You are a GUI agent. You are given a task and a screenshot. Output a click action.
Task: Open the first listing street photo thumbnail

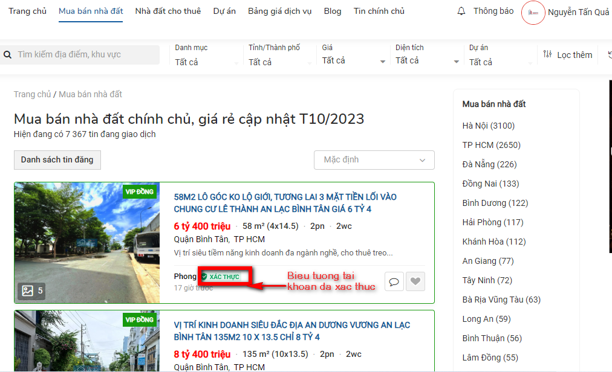(87, 243)
